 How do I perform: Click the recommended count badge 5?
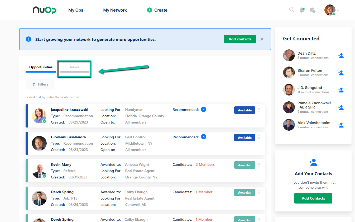click(x=203, y=137)
